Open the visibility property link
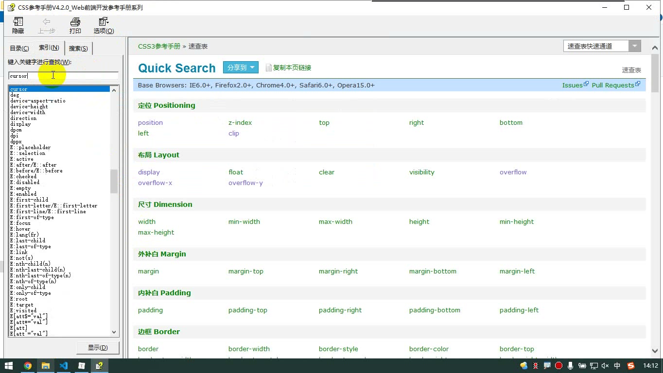 [x=422, y=172]
